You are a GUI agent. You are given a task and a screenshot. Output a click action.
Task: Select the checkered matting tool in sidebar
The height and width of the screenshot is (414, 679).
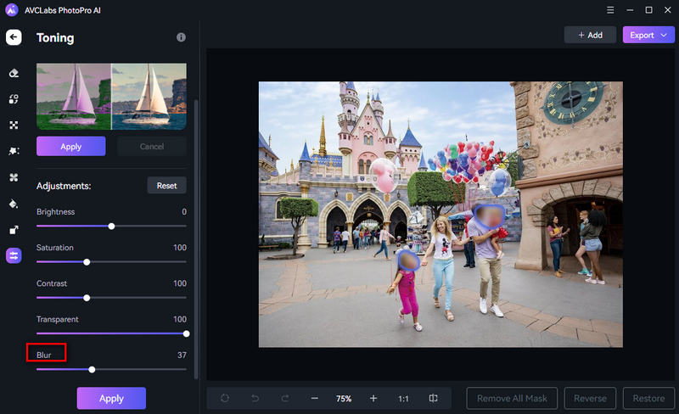point(14,126)
